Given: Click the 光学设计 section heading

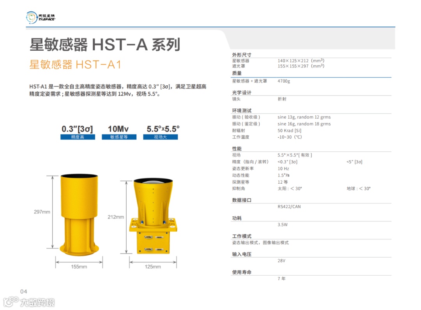Looking at the screenshot, I should (242, 93).
